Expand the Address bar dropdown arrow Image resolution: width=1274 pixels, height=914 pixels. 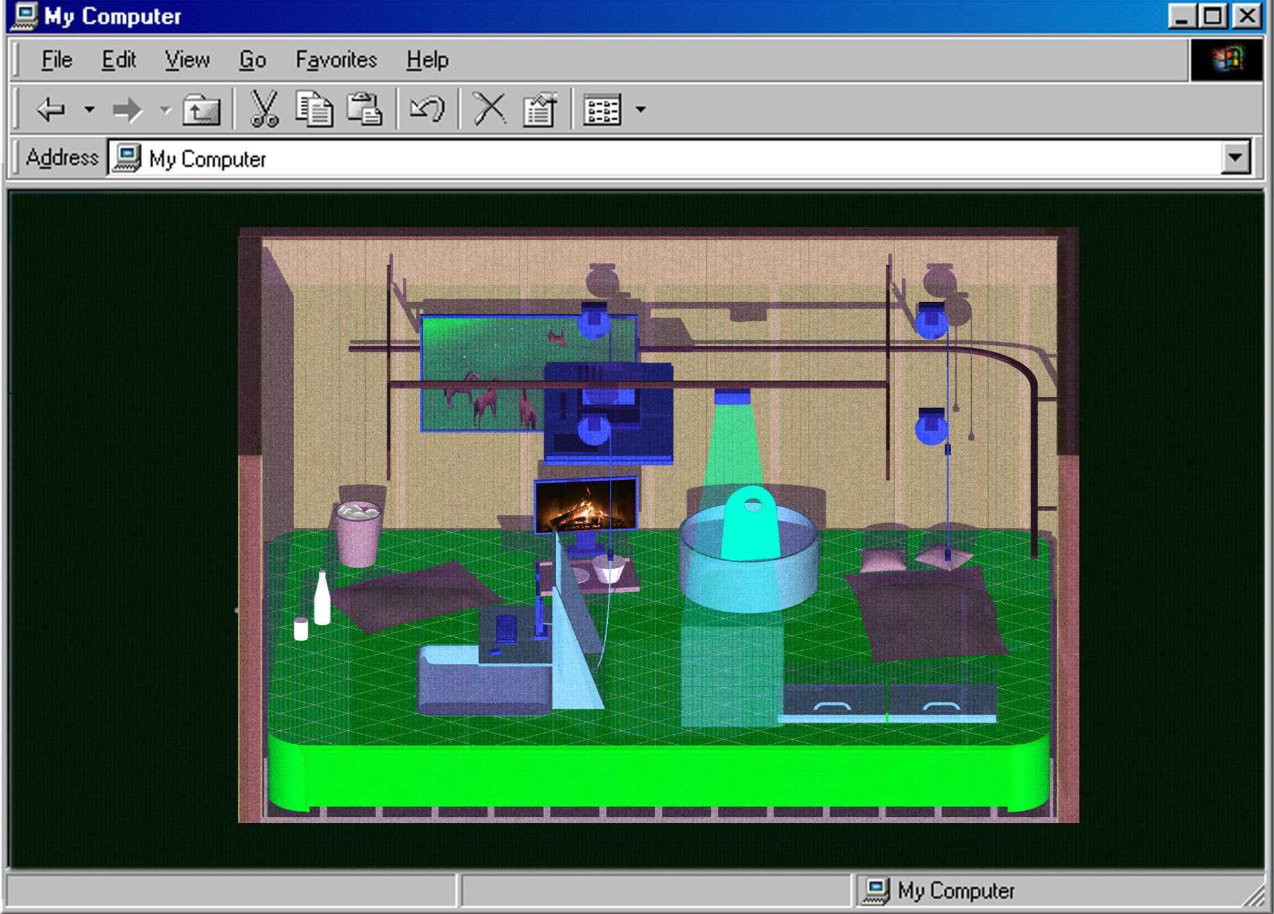click(1235, 158)
